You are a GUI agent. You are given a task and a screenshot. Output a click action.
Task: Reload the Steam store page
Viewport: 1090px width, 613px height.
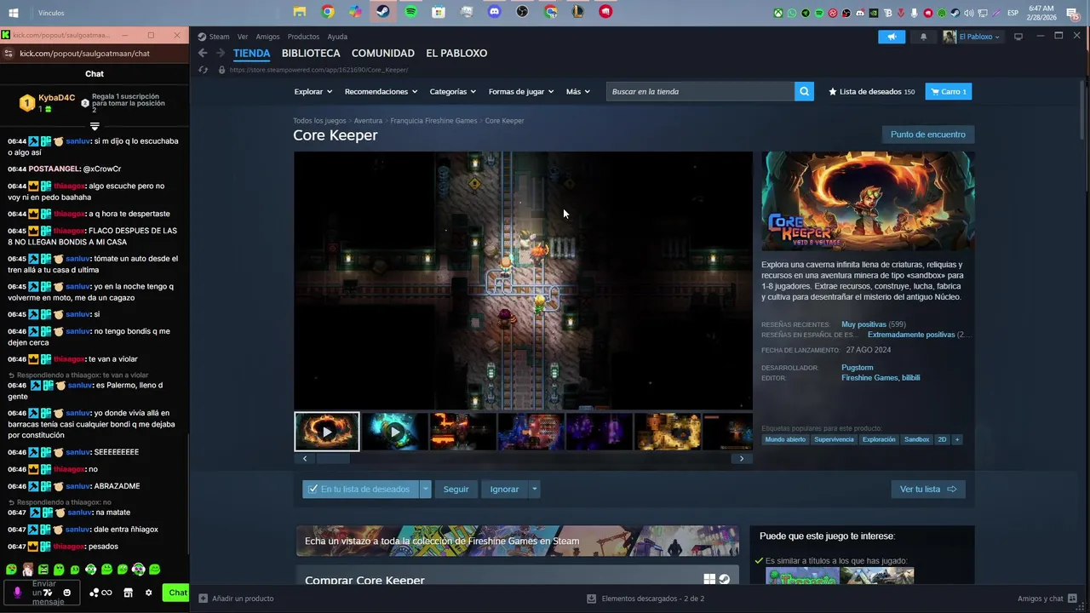tap(203, 70)
